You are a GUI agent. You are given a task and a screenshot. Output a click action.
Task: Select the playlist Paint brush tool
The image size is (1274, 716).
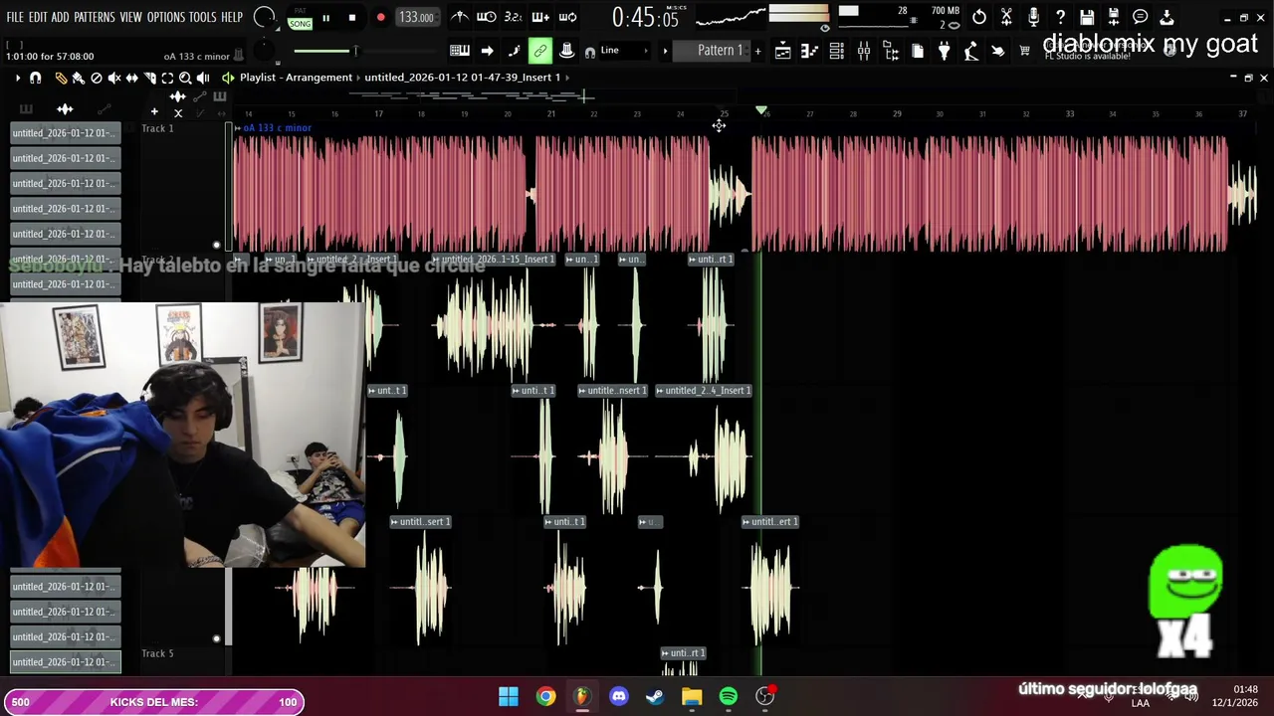78,78
